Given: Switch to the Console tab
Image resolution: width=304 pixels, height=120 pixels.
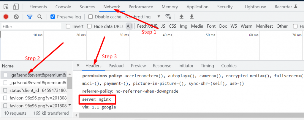Looking at the screenshot, I should pyautogui.click(x=63, y=7).
